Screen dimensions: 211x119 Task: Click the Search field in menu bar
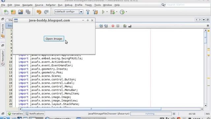coord(188,5)
